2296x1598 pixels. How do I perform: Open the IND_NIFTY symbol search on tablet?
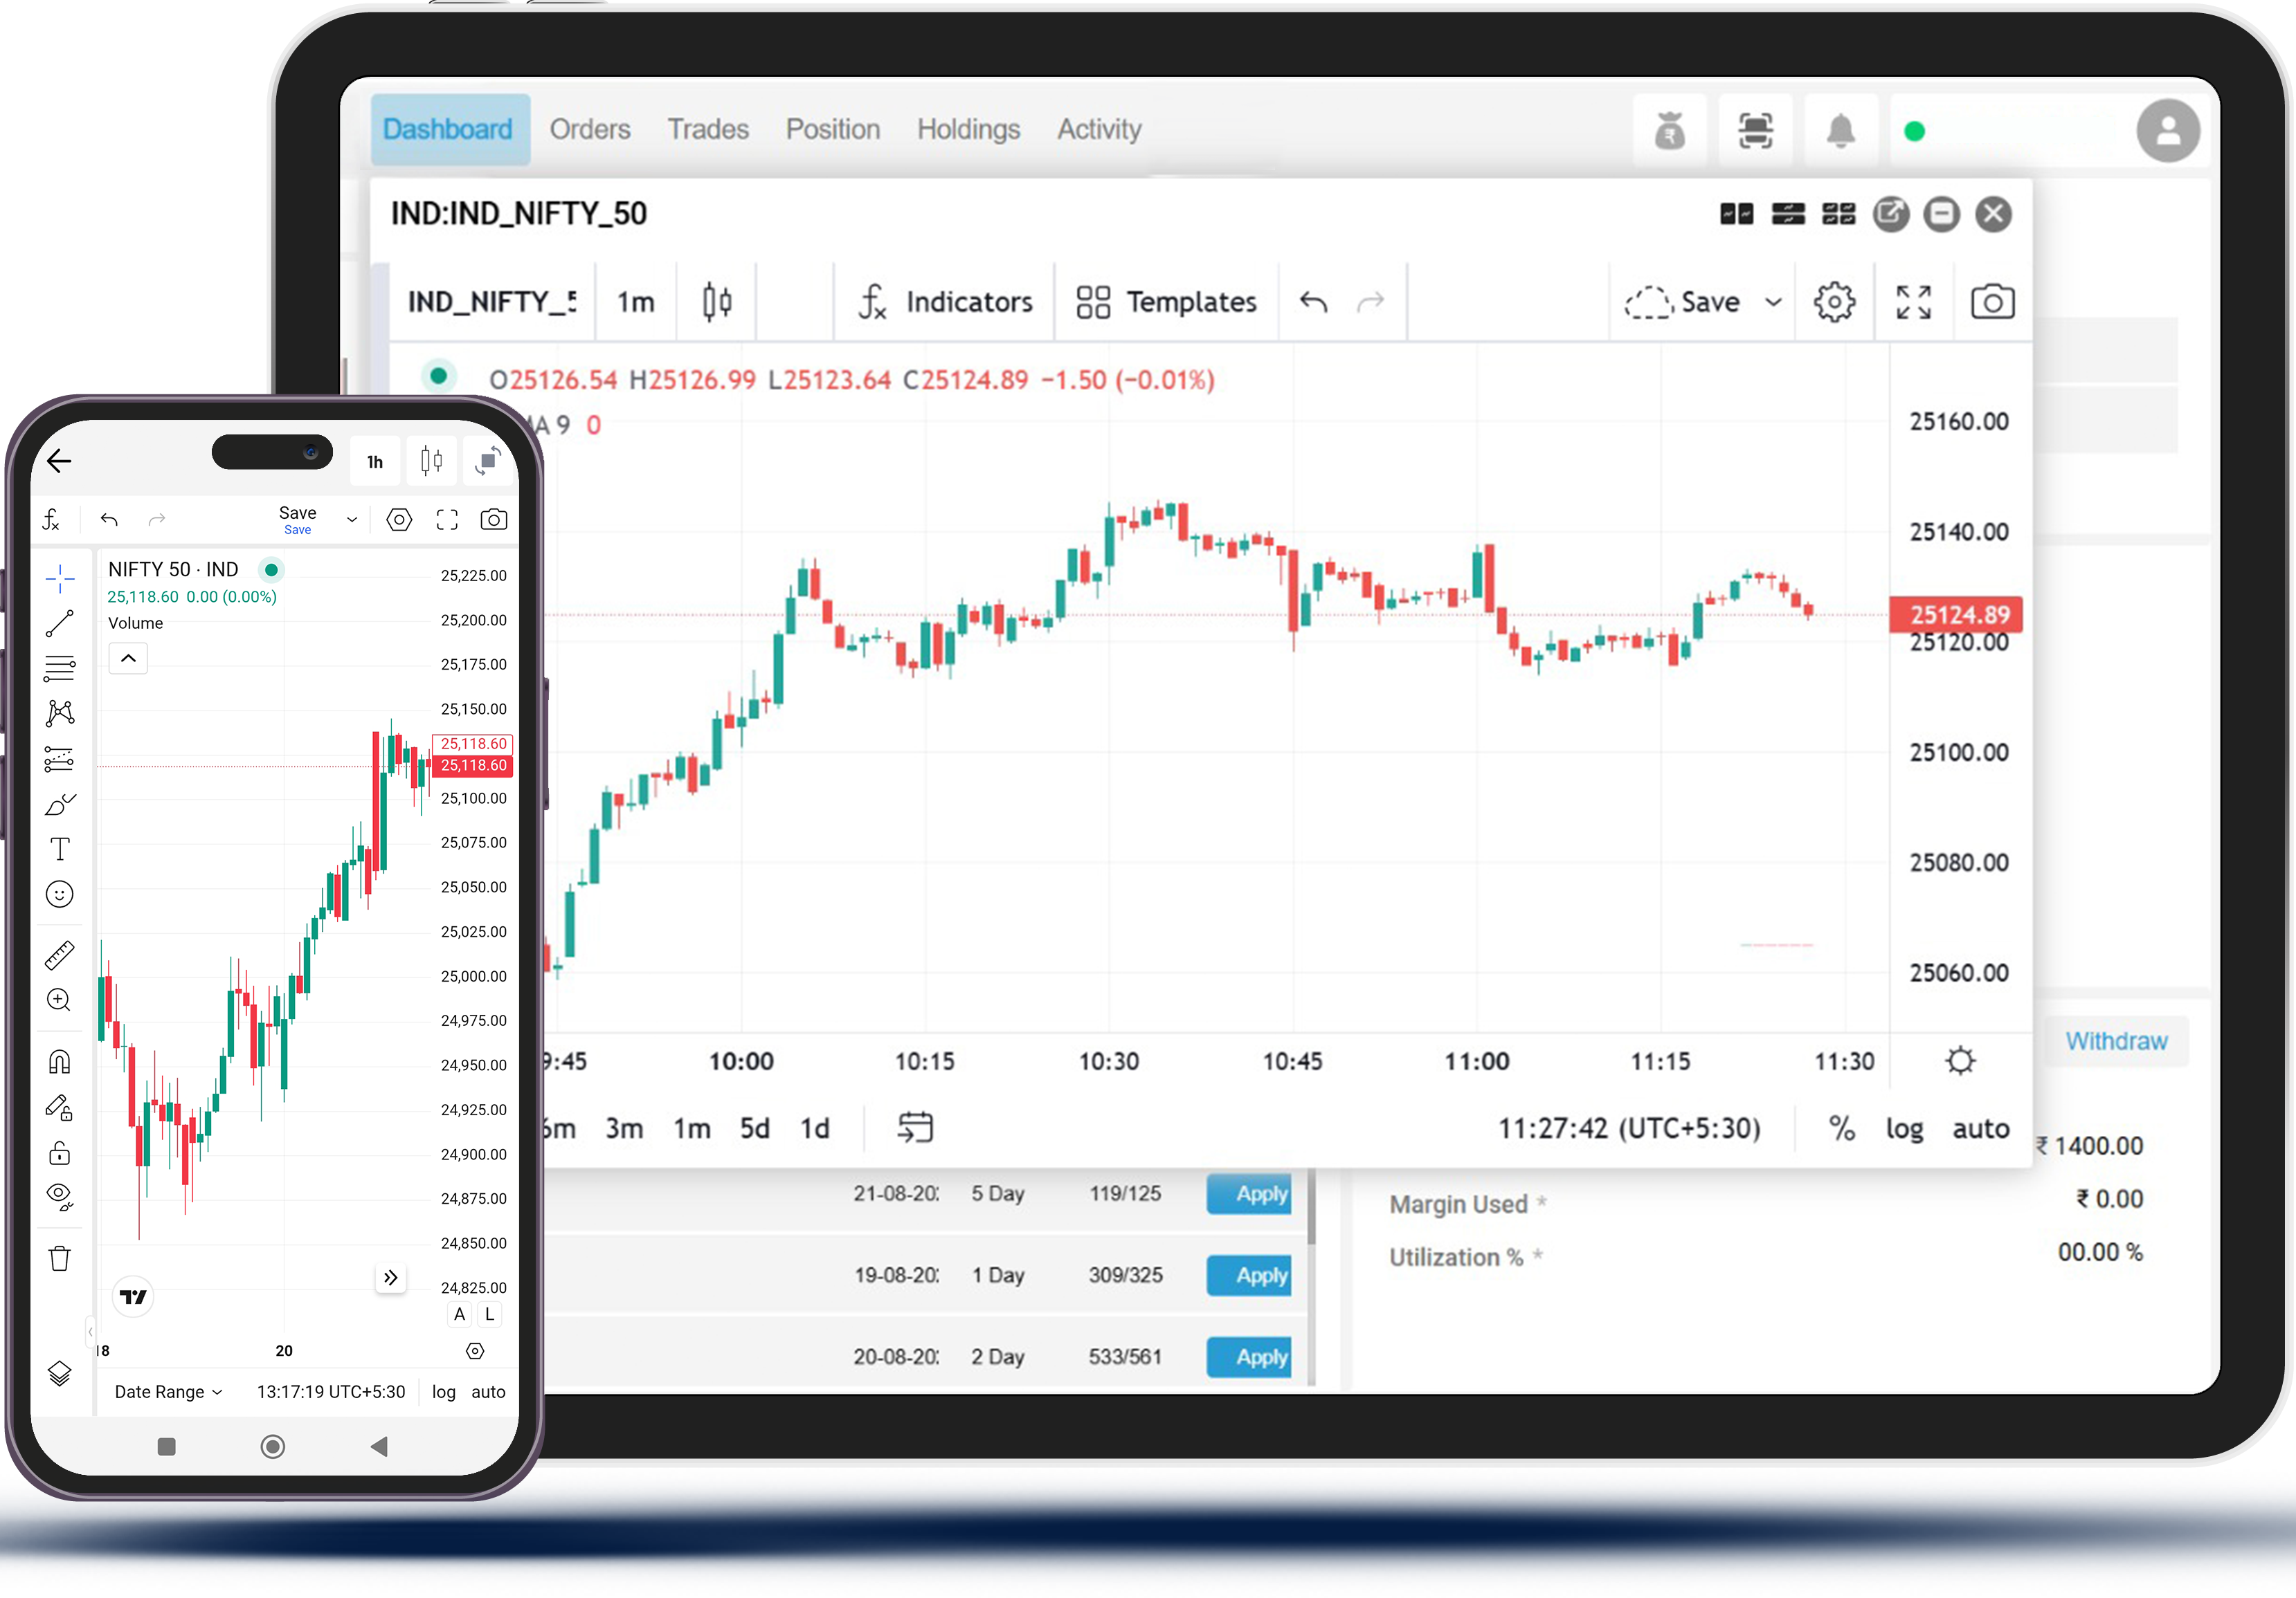click(491, 302)
